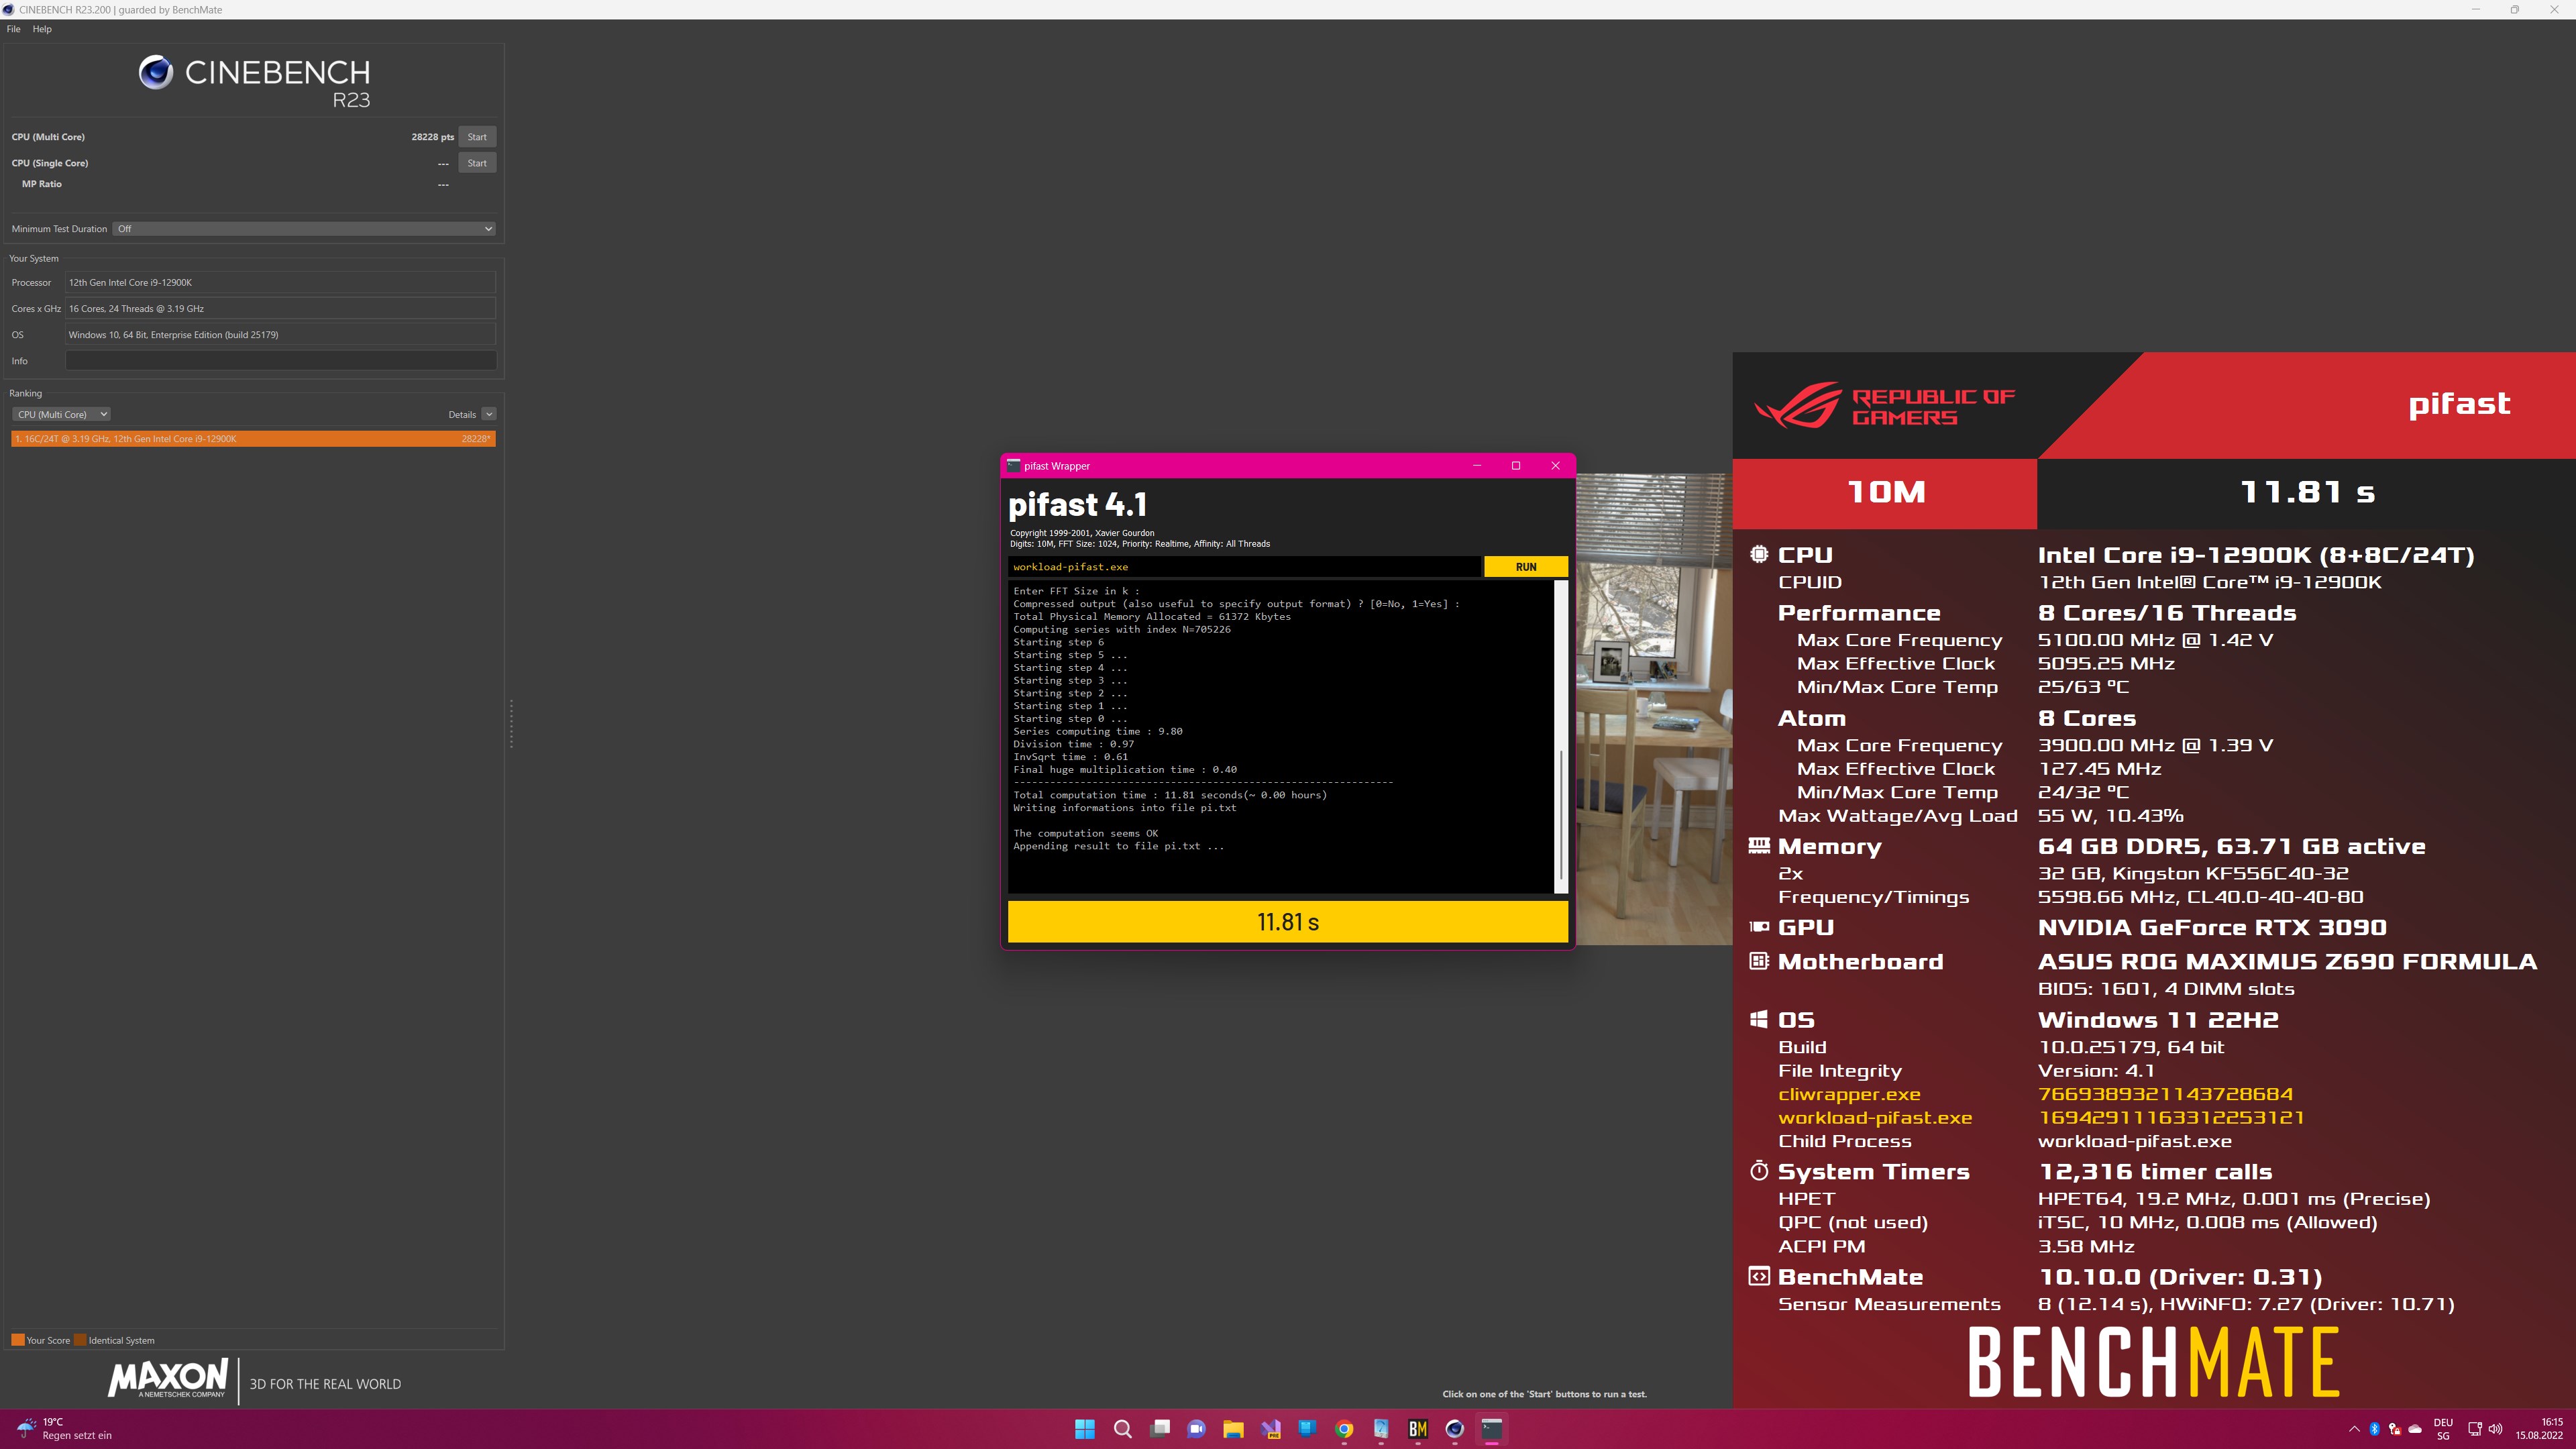Open Visual Studio Preview from the taskbar

(x=1270, y=1429)
